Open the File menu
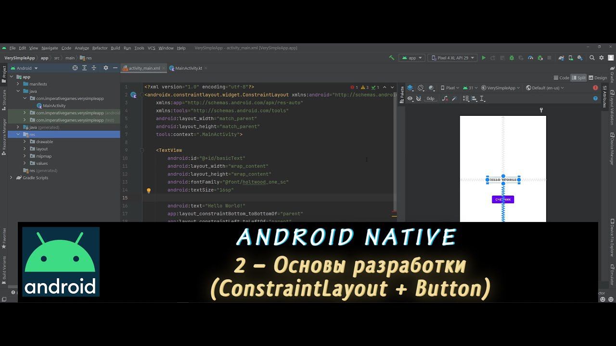 point(13,48)
